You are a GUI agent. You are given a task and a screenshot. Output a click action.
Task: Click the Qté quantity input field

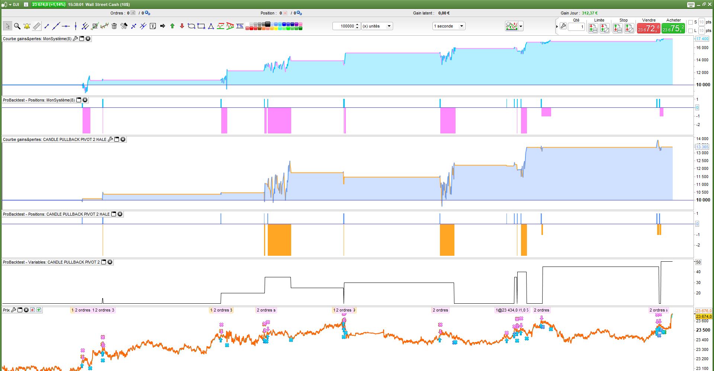[x=576, y=27]
